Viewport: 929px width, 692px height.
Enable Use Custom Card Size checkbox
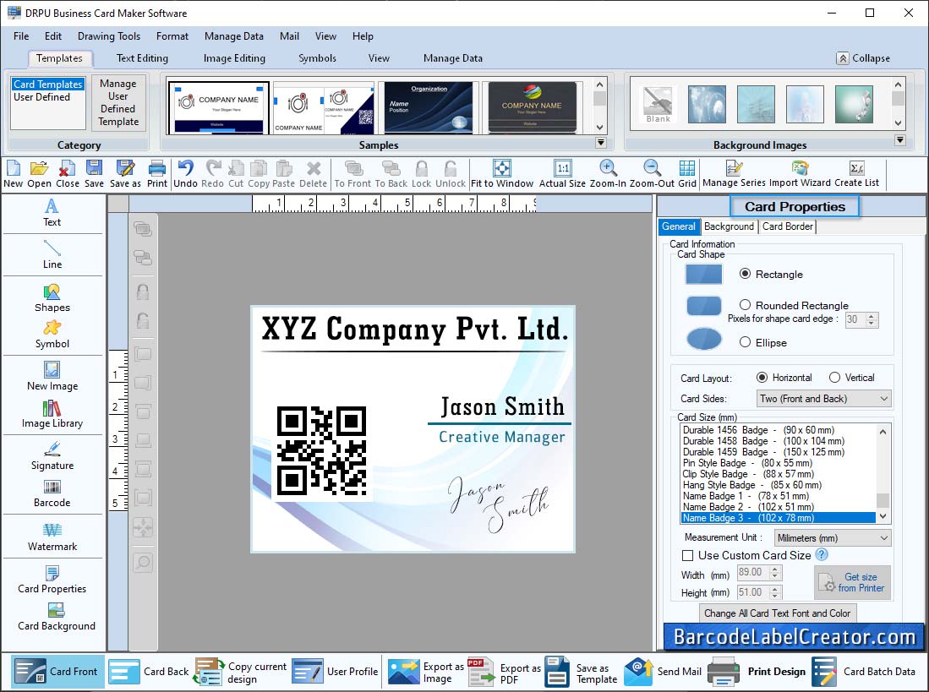click(x=687, y=555)
